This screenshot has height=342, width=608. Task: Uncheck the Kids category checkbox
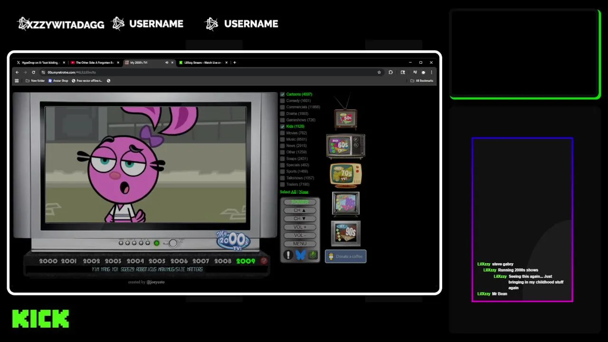pos(282,126)
